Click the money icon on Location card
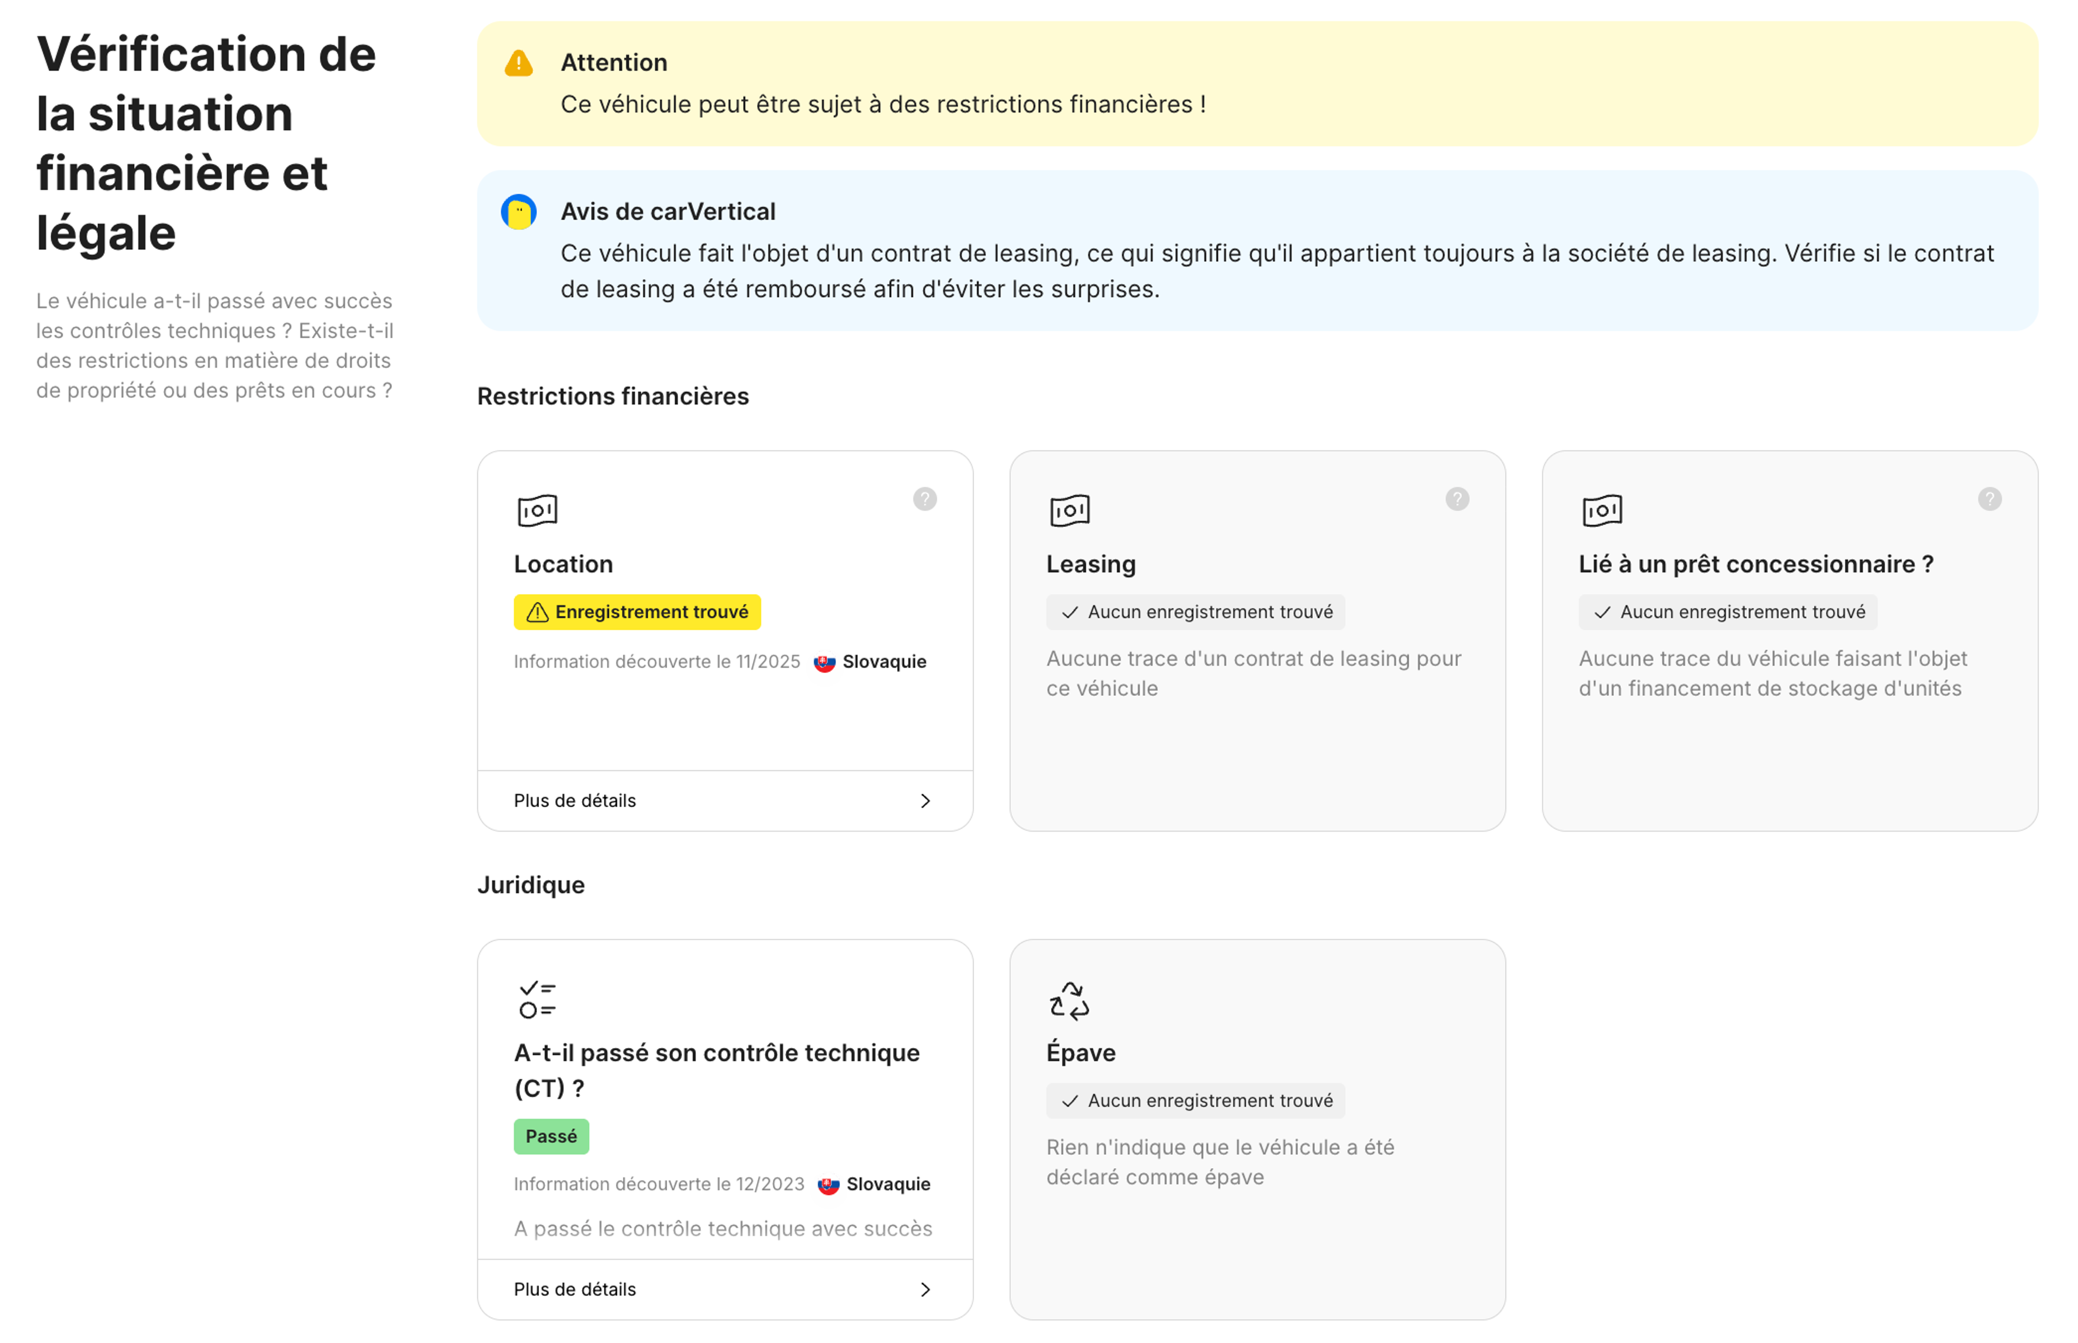Viewport: 2078px width, 1343px height. (x=537, y=510)
